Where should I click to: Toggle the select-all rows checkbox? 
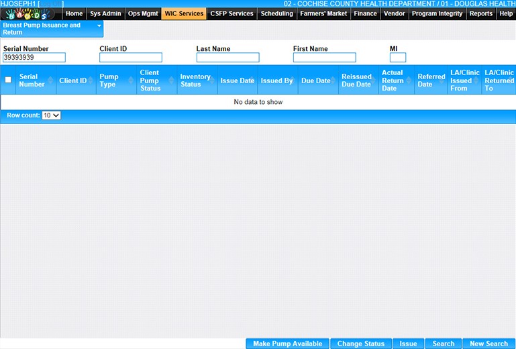tap(9, 80)
